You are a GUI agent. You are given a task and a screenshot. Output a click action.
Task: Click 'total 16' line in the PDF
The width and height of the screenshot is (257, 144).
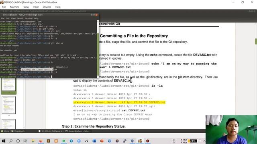click(80, 90)
